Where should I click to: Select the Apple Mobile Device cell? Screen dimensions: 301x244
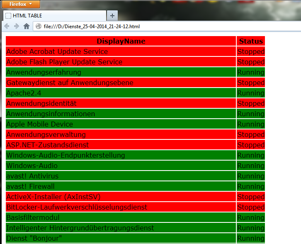121,124
